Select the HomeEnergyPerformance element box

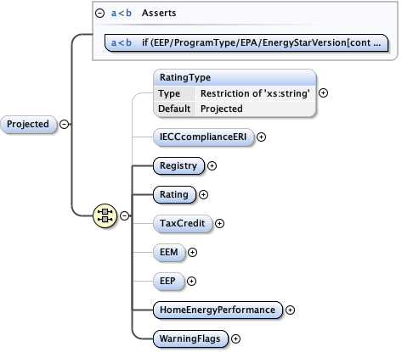pos(218,310)
